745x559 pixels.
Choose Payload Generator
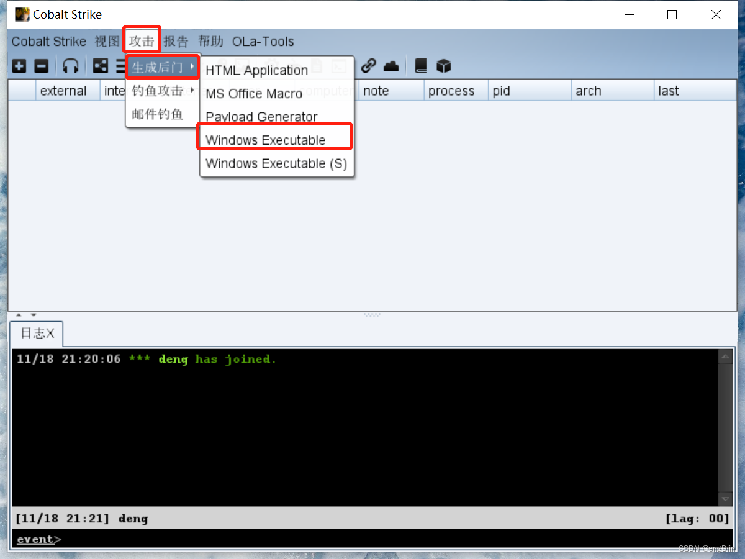[277, 117]
